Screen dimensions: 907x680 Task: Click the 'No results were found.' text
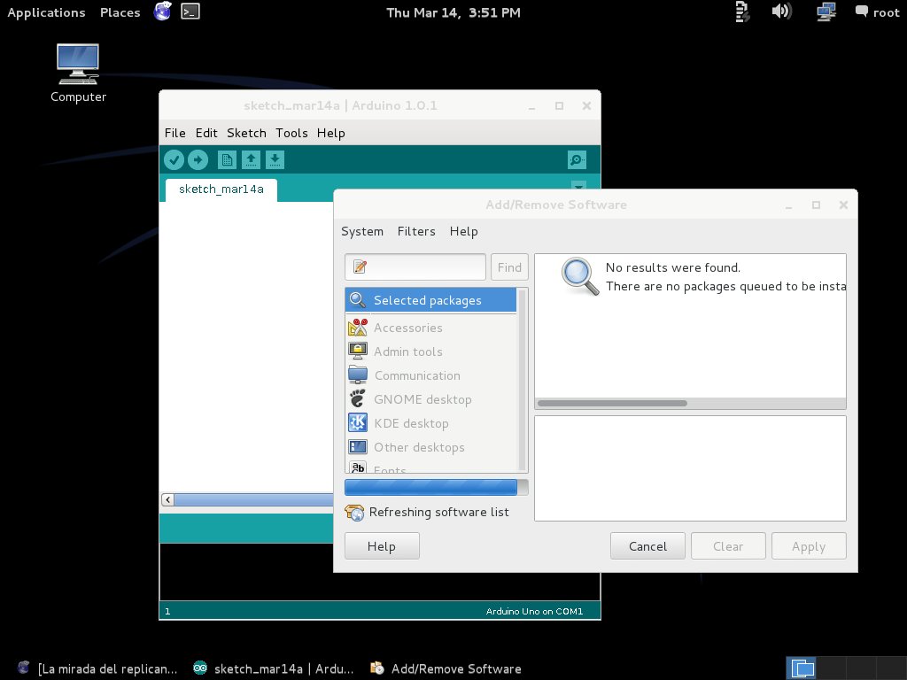673,267
